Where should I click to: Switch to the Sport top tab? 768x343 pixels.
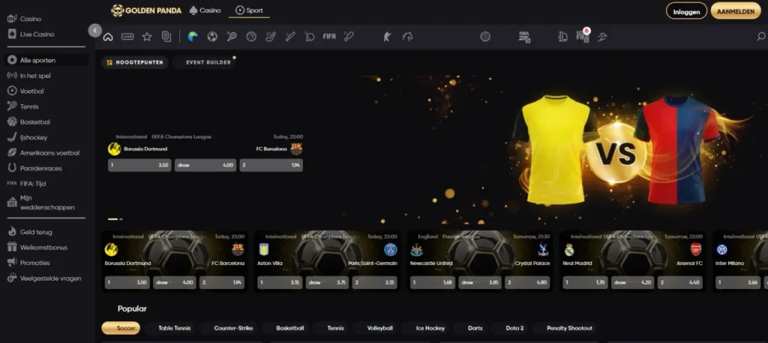(x=250, y=10)
